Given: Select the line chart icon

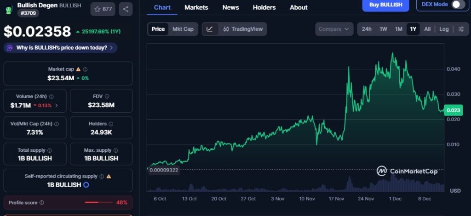Looking at the screenshot, I should pos(210,29).
